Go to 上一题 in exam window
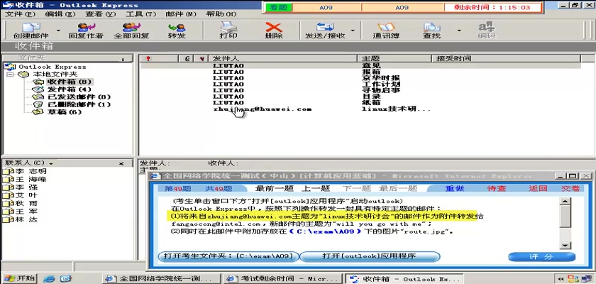Viewport: 596px width, 284px height. click(x=315, y=189)
